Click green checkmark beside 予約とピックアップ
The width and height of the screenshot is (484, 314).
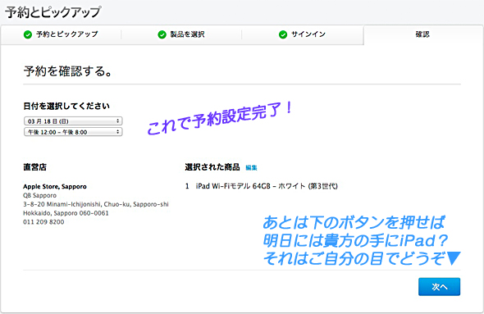coord(28,34)
